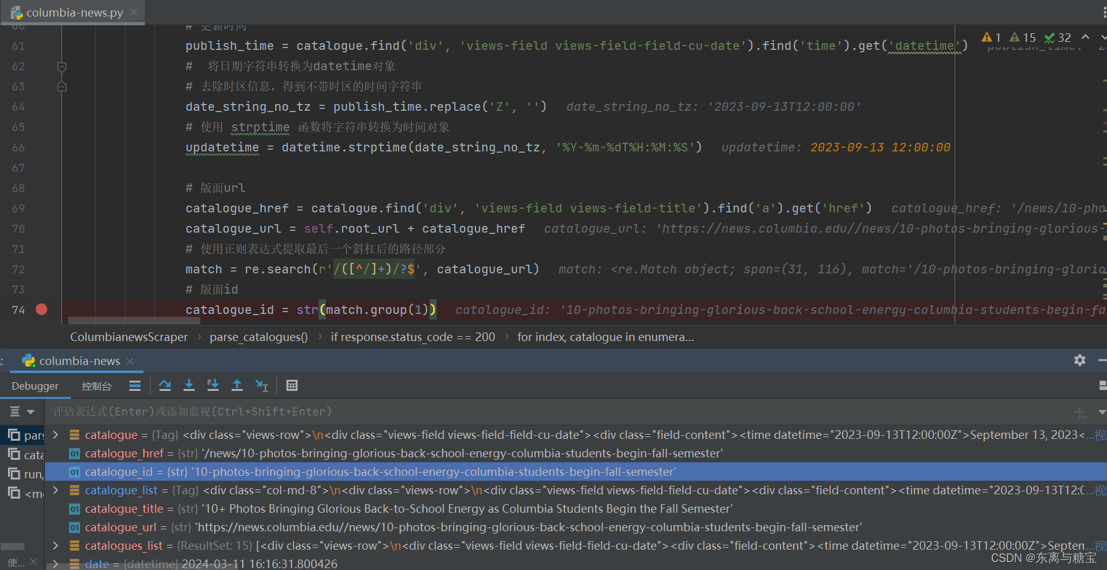Collapse the code fold marker at line 62
The height and width of the screenshot is (570, 1107).
[62, 66]
